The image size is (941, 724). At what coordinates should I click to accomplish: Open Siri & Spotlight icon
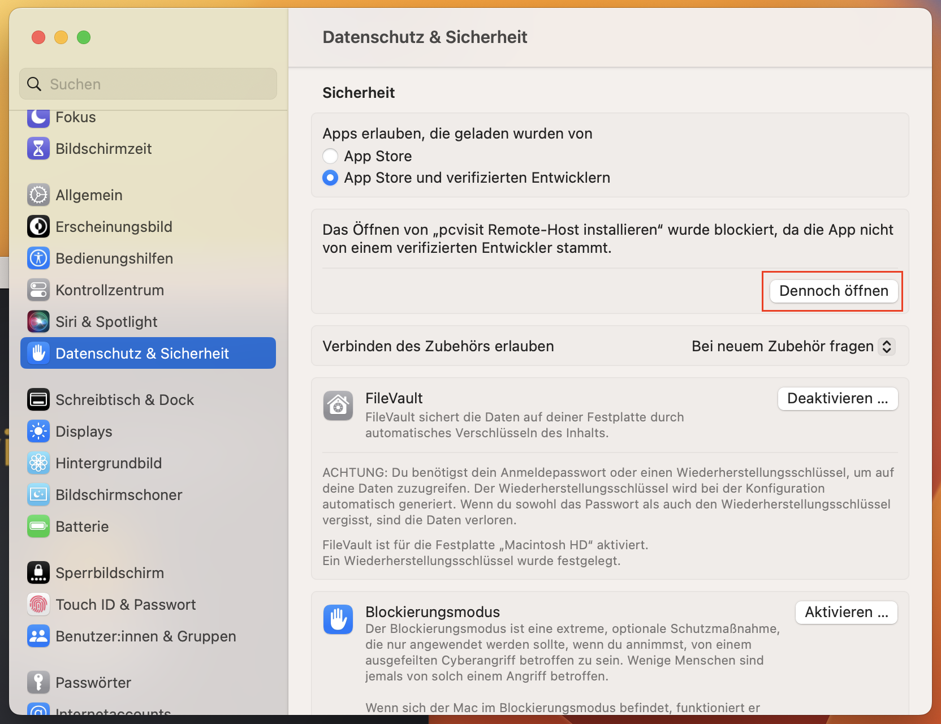coord(38,322)
